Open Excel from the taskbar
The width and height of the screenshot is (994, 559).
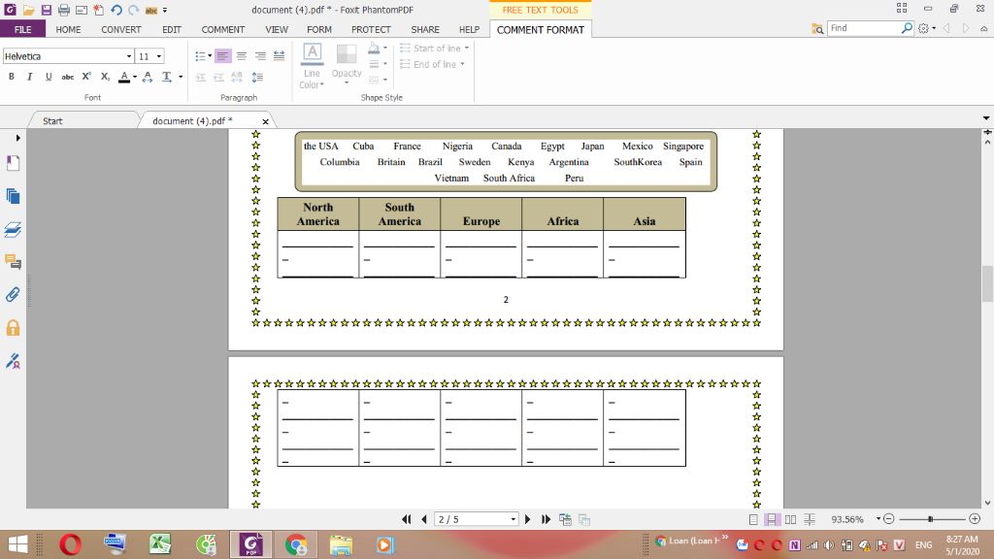(160, 545)
